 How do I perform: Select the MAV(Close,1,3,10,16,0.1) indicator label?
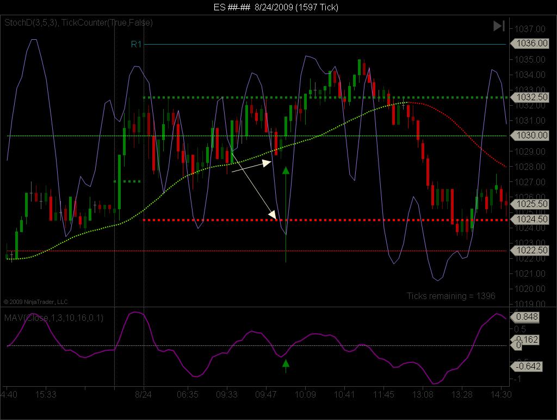[54, 318]
